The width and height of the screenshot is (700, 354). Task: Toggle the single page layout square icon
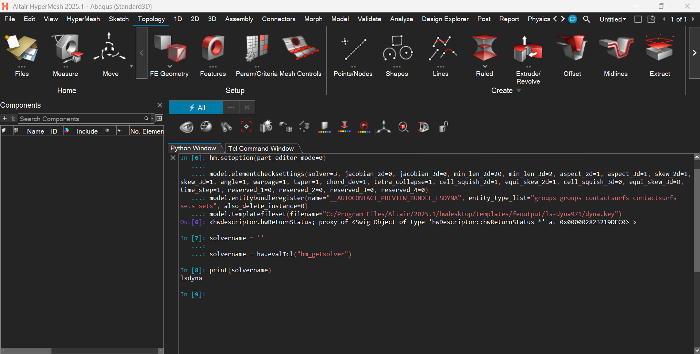click(x=638, y=19)
